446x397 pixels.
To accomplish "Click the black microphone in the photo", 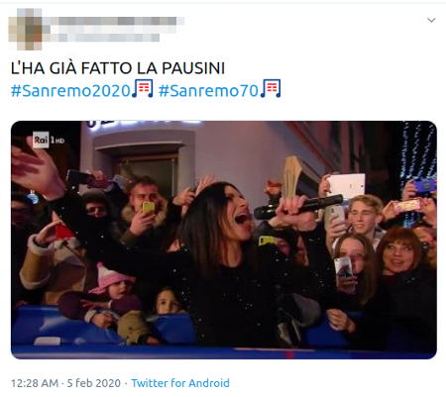I will [298, 207].
